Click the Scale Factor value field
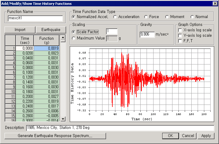219x144 pixels. pyautogui.click(x=112, y=31)
